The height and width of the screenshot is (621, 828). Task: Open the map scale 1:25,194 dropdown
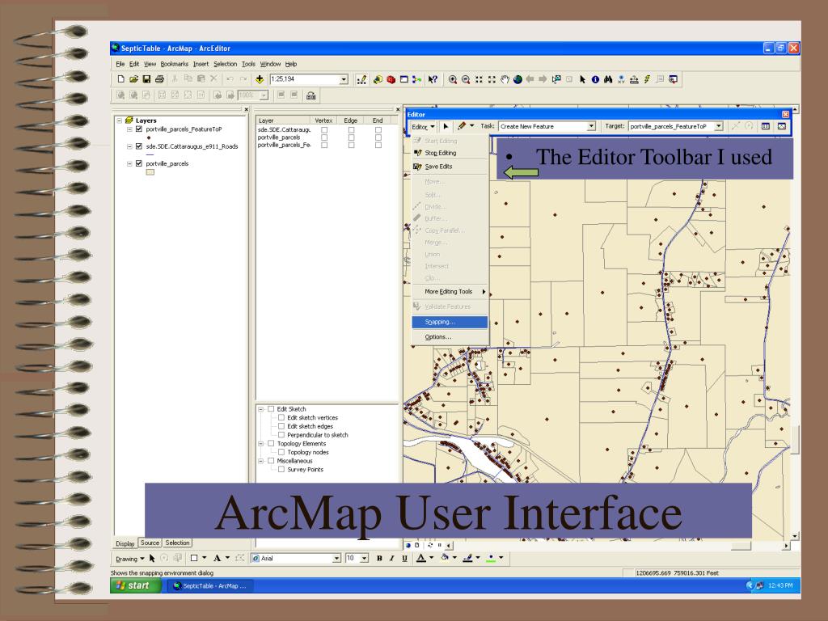(344, 79)
